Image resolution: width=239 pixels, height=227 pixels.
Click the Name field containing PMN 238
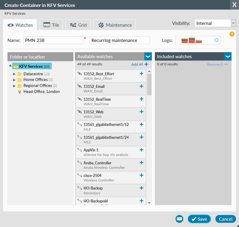(x=53, y=40)
